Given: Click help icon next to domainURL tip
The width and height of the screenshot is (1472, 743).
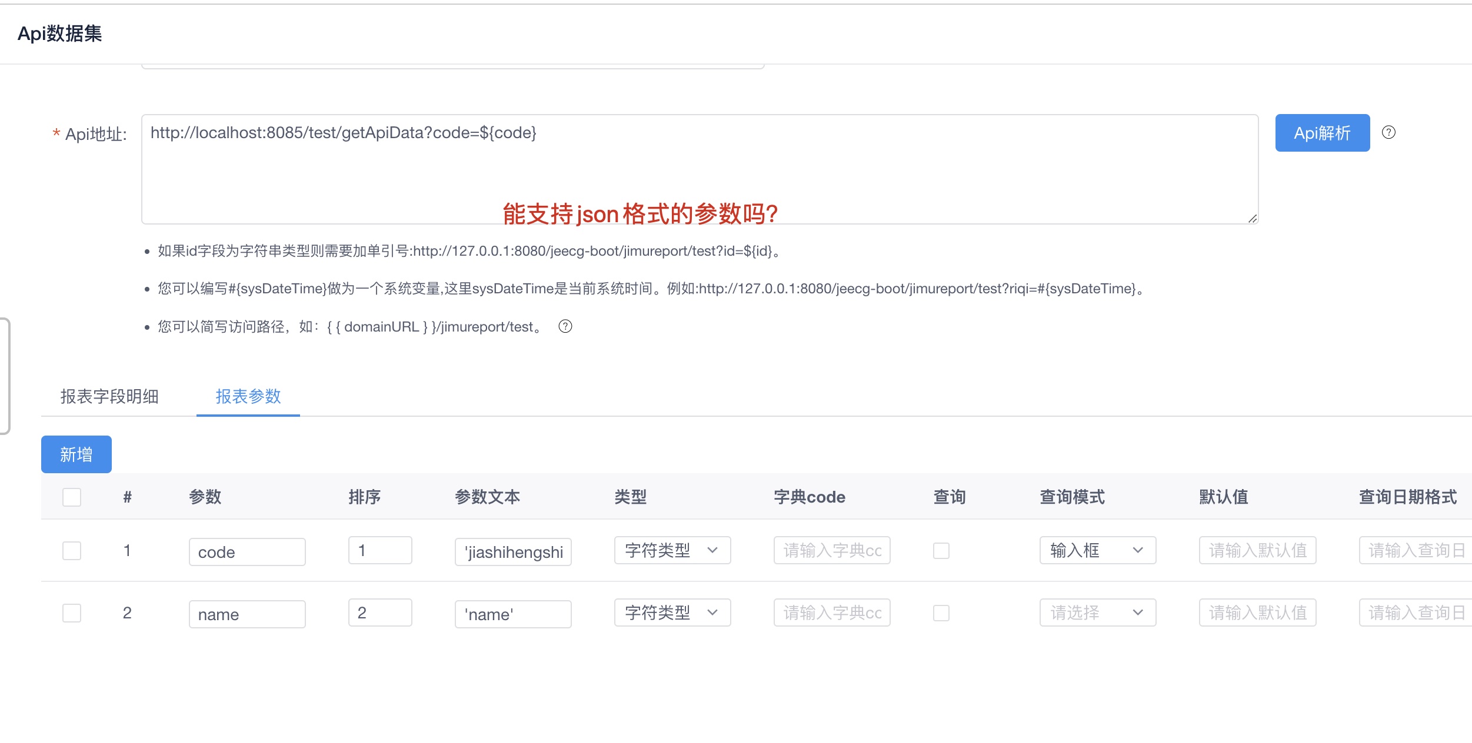Looking at the screenshot, I should (567, 326).
